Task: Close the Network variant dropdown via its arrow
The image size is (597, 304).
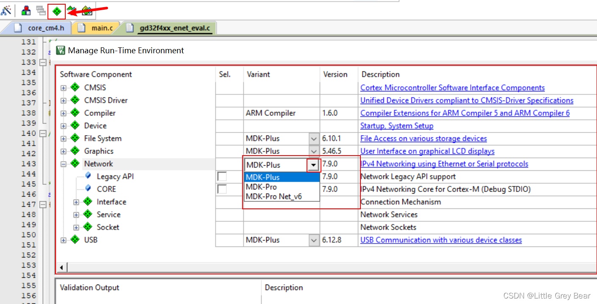Action: pyautogui.click(x=313, y=165)
